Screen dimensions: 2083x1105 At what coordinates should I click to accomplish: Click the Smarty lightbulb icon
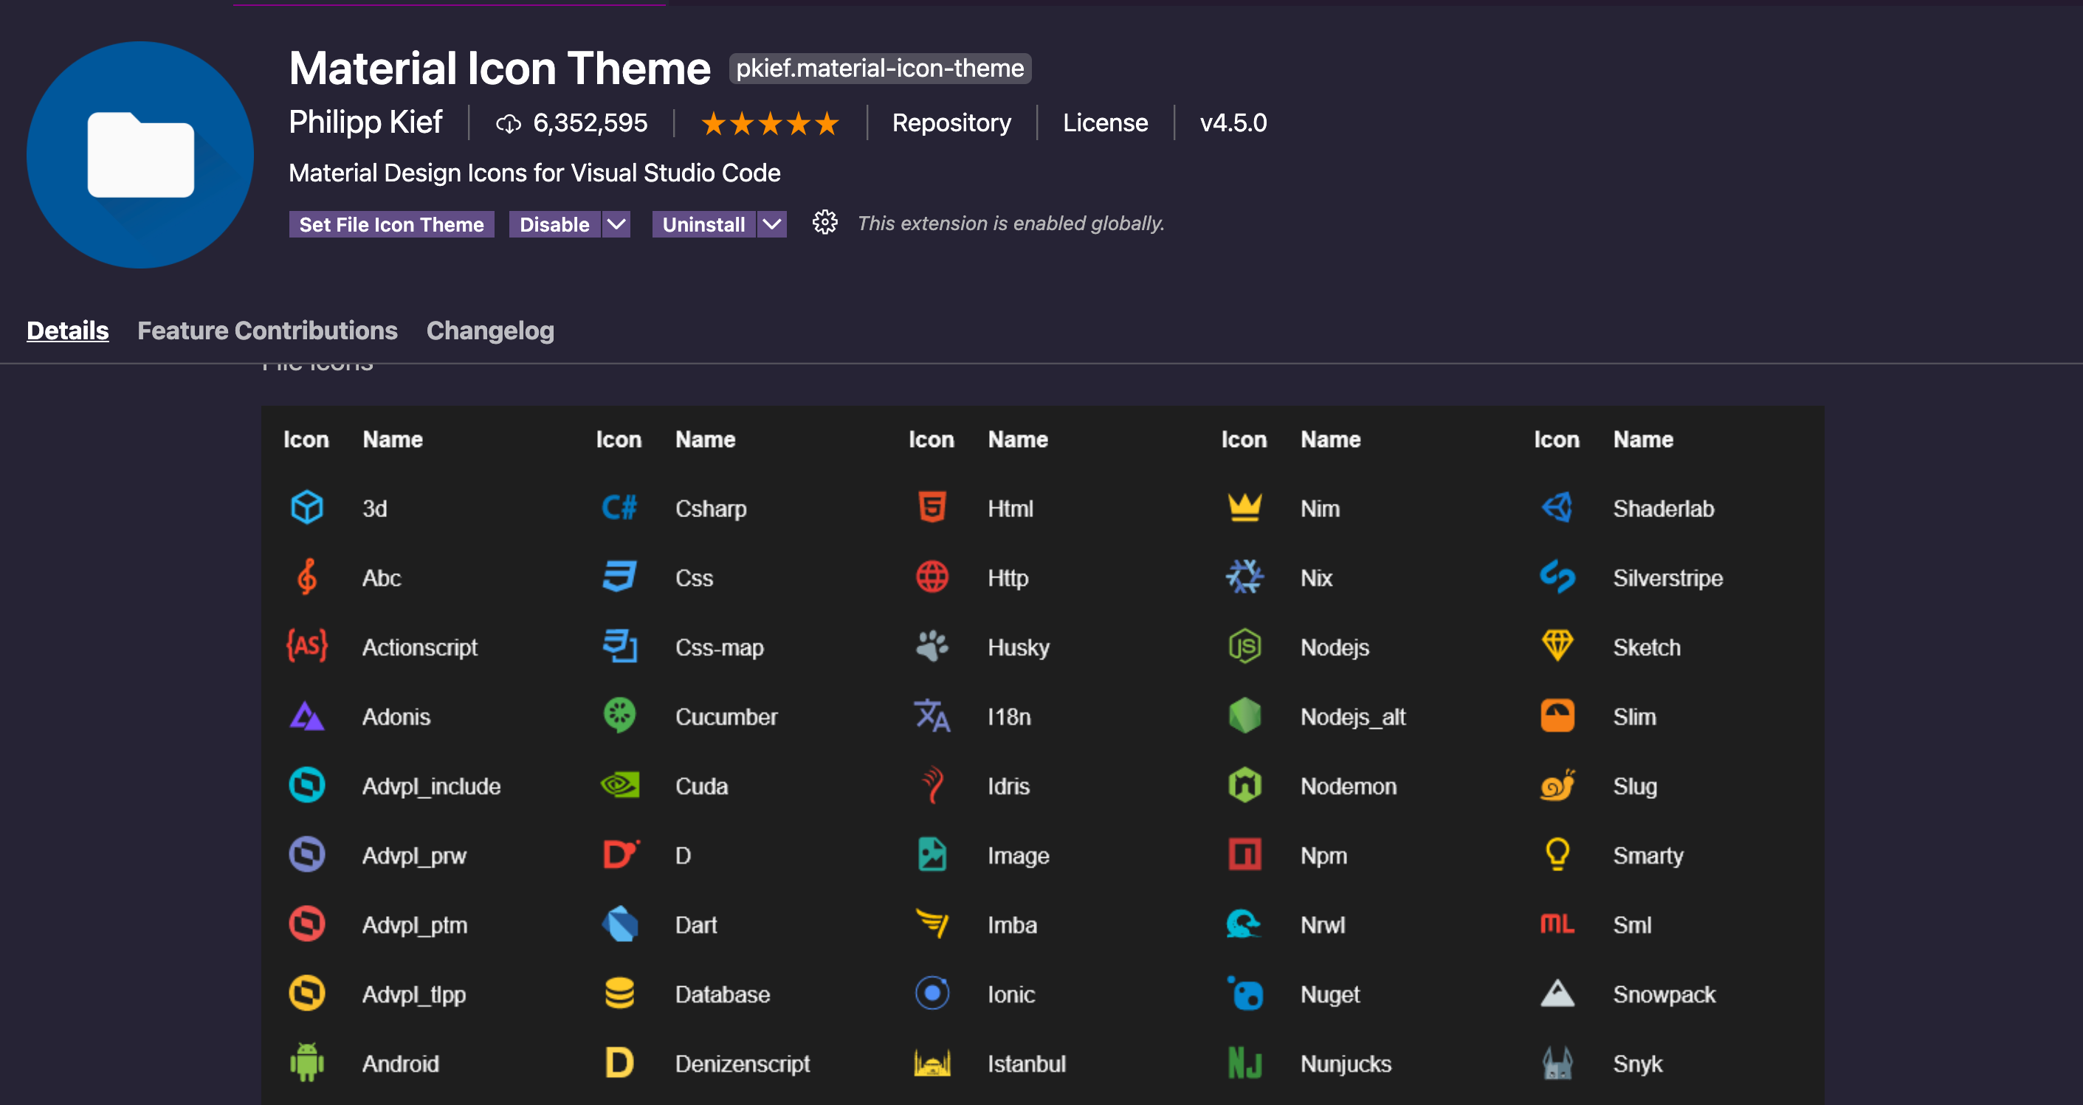click(x=1557, y=854)
